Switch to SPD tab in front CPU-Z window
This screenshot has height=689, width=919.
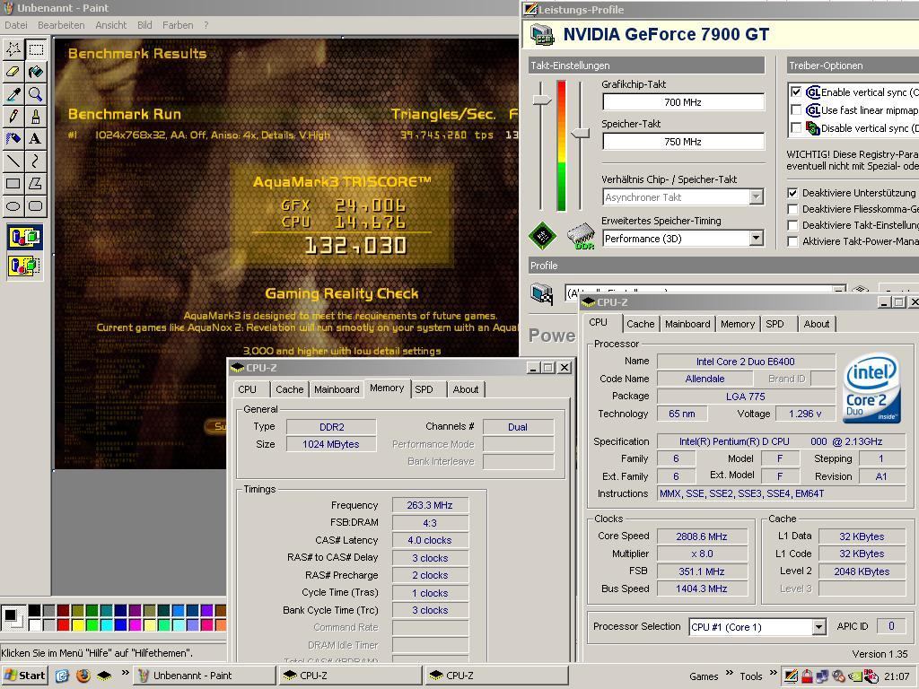point(775,324)
